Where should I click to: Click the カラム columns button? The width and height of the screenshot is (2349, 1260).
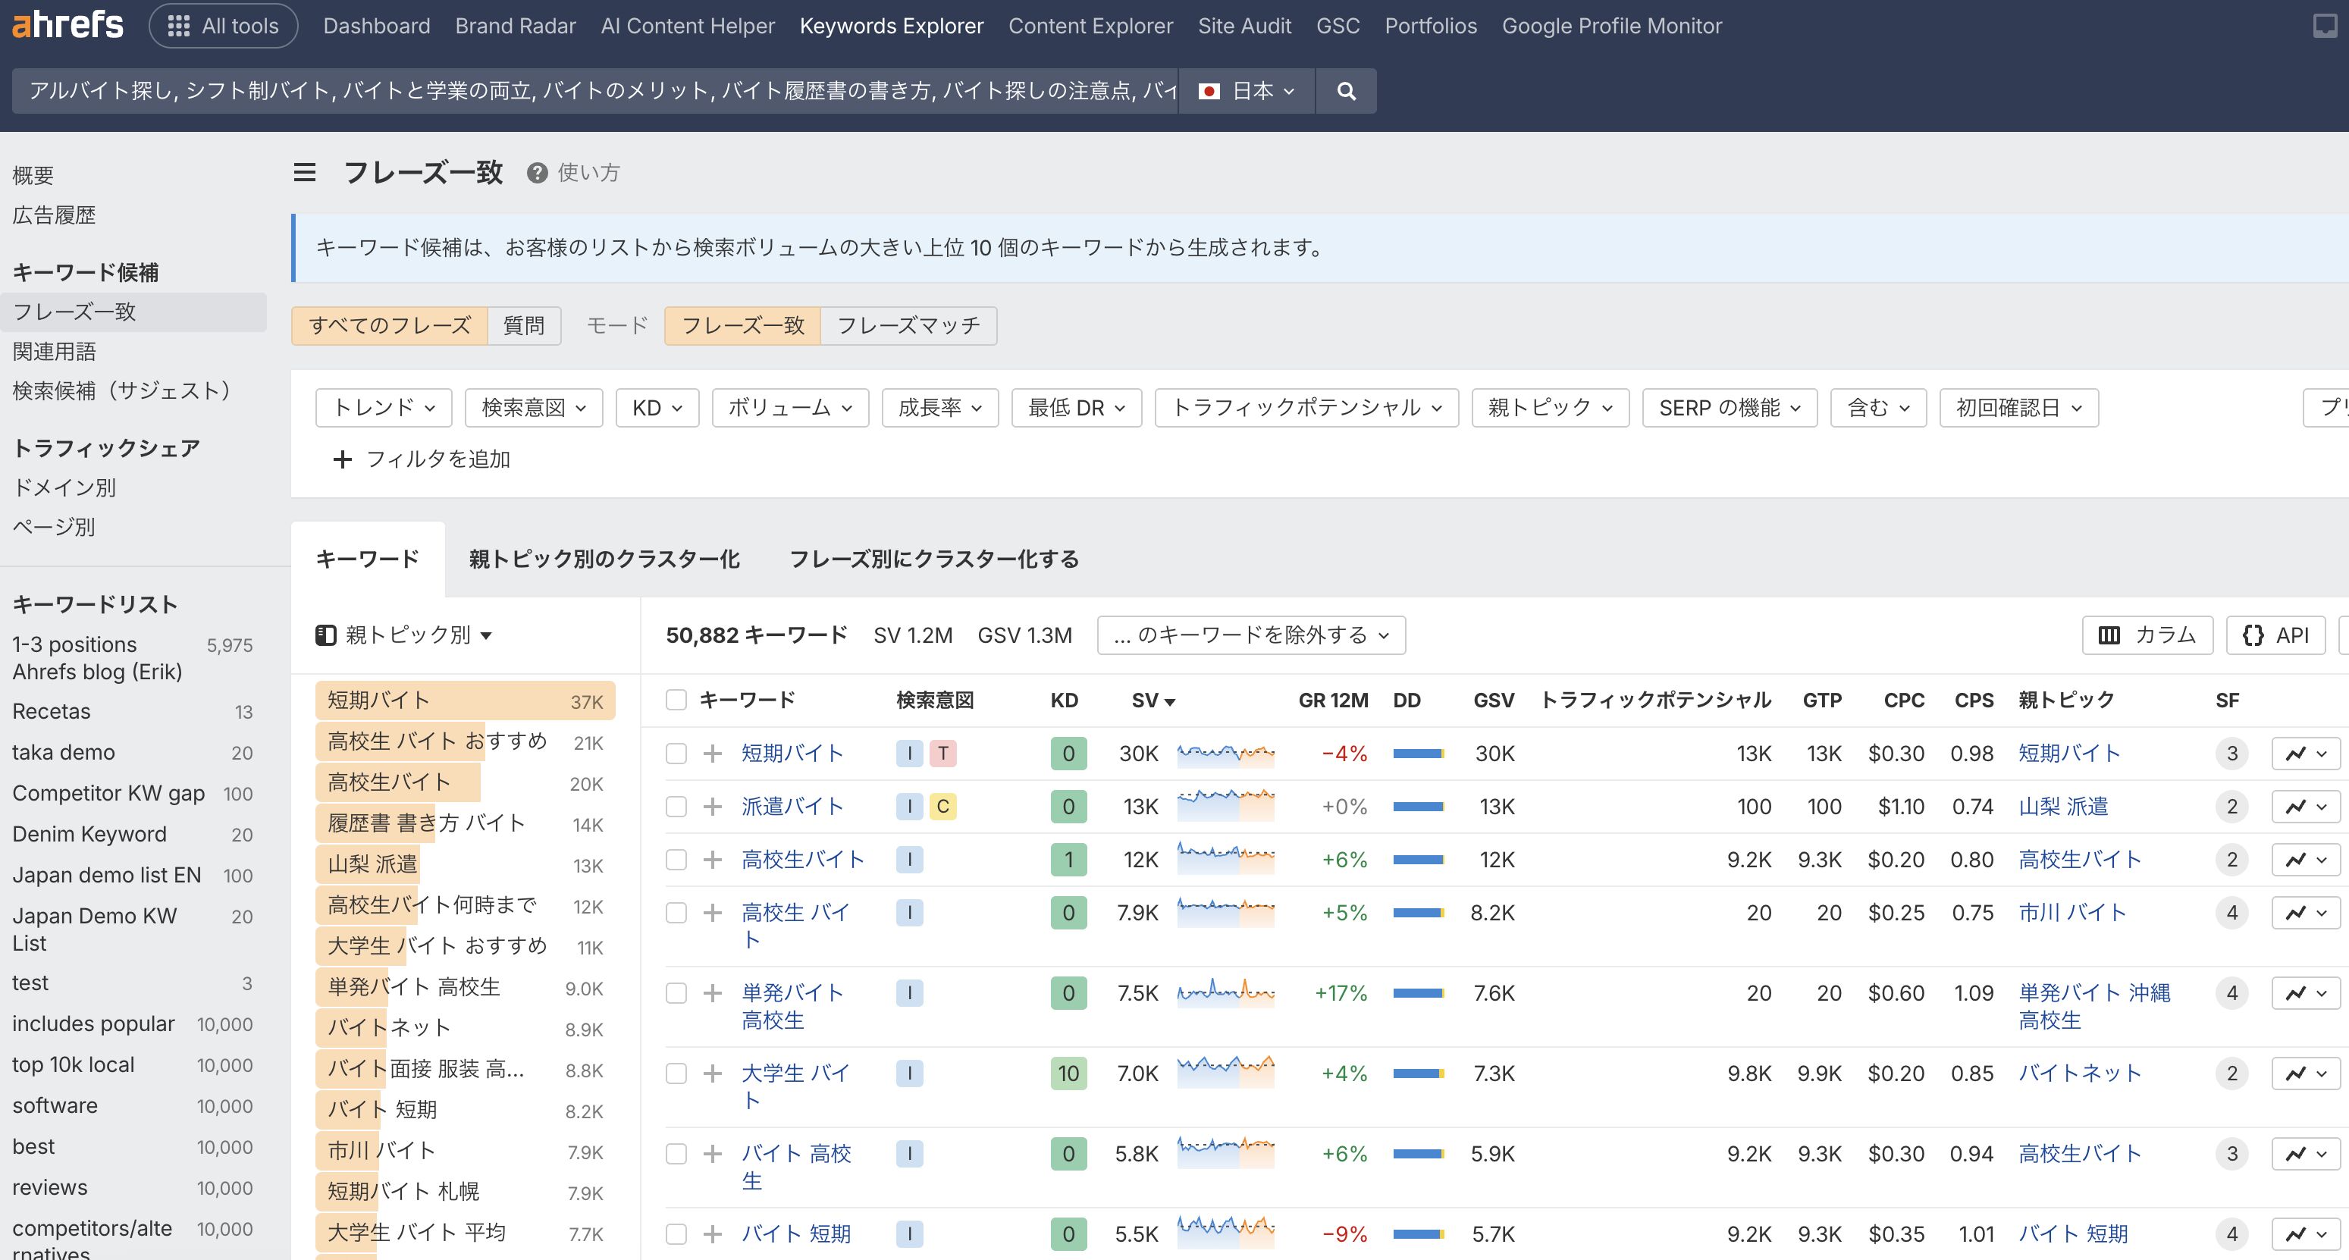click(x=2147, y=635)
